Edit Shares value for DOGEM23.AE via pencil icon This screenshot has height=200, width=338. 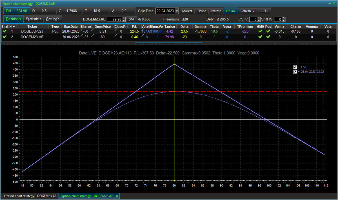pyautogui.click(x=82, y=35)
